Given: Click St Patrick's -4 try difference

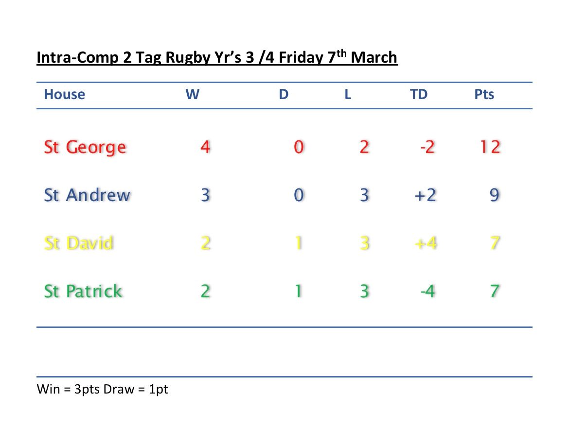Looking at the screenshot, I should 427,292.
